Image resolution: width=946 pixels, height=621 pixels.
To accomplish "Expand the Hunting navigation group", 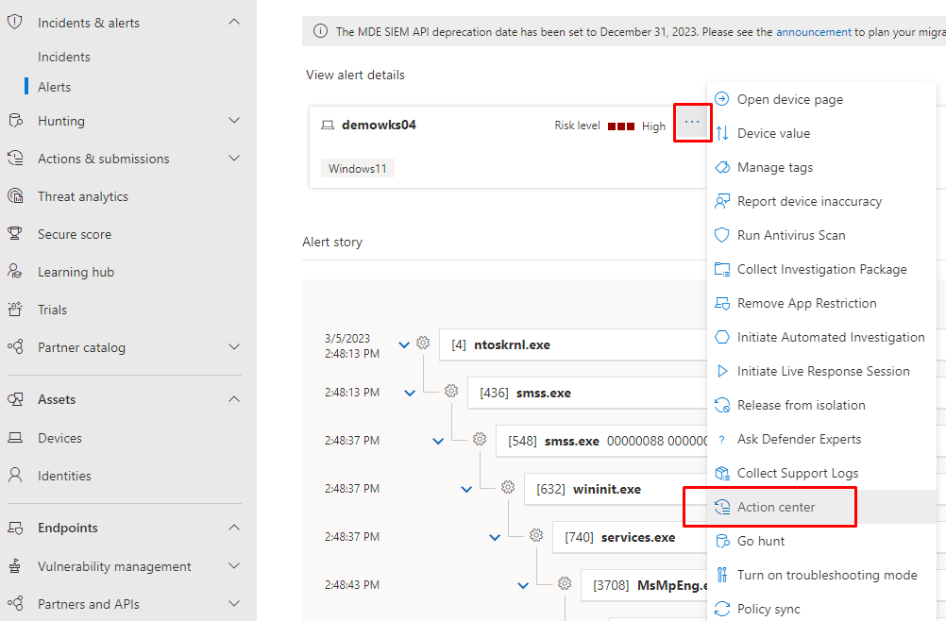I will click(234, 121).
